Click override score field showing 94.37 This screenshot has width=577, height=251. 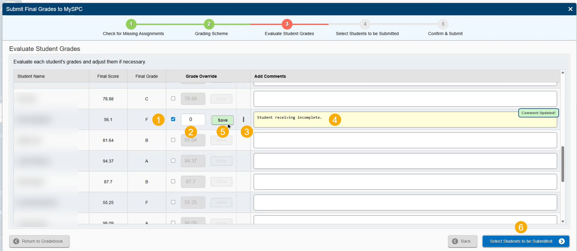click(x=193, y=161)
